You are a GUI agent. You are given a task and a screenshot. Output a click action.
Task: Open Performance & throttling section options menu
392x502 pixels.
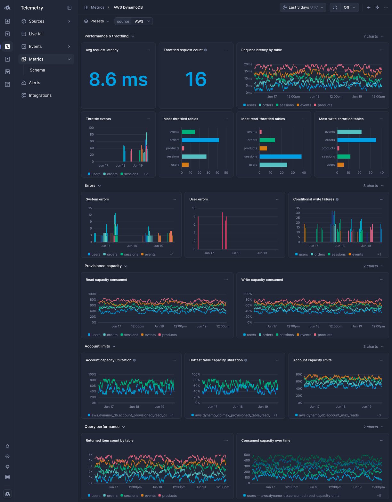pyautogui.click(x=383, y=36)
